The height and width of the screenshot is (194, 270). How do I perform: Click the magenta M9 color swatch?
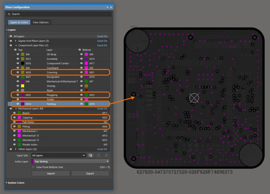point(86,54)
